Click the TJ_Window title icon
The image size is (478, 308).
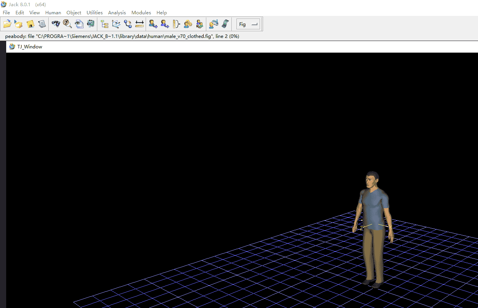12,47
